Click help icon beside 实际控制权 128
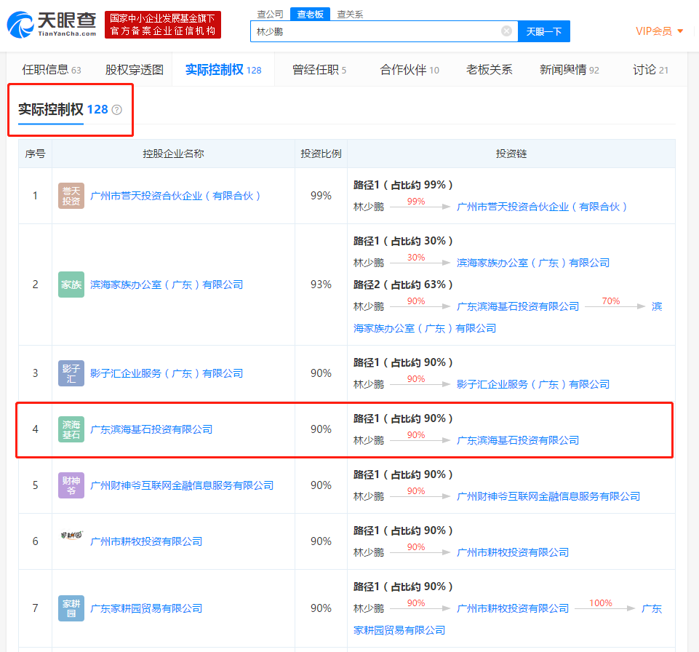Viewport: 699px width, 652px height. (x=116, y=110)
